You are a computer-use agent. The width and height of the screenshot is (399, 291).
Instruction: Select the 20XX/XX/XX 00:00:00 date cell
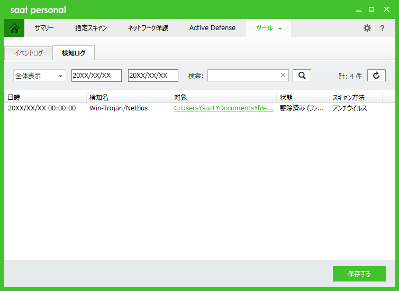(x=42, y=108)
